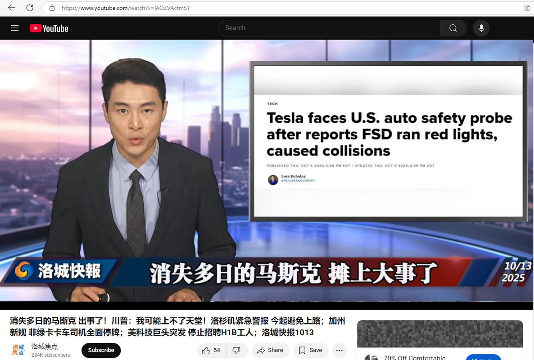Start voice search with the microphone
Image resolution: width=534 pixels, height=360 pixels.
(x=481, y=28)
